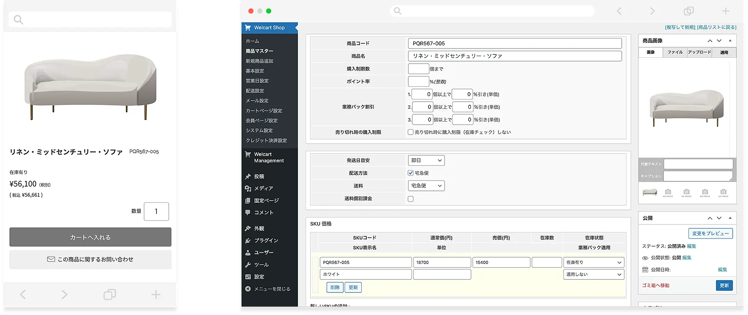Open the 発送日目安 dropdown showing 即日
Image resolution: width=748 pixels, height=315 pixels.
point(426,161)
